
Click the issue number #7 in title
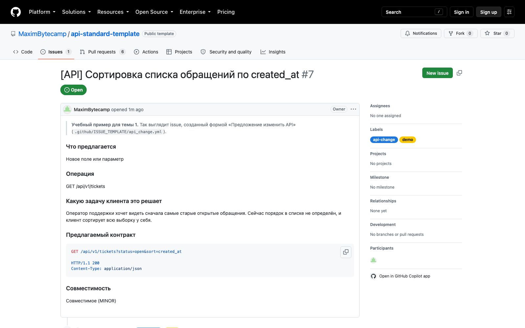point(307,74)
